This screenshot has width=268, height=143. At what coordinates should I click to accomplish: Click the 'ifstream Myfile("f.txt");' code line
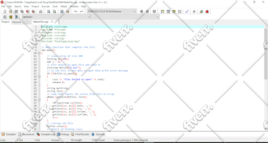[64, 68]
